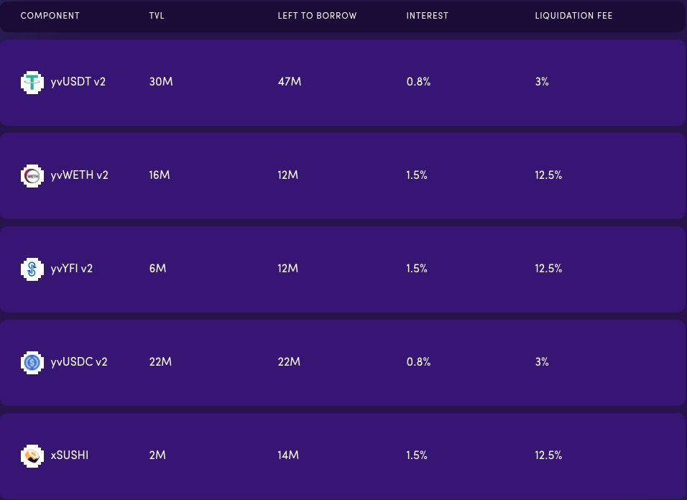Click the yvUSDC v2 coin icon
This screenshot has height=500, width=687.
pos(32,363)
